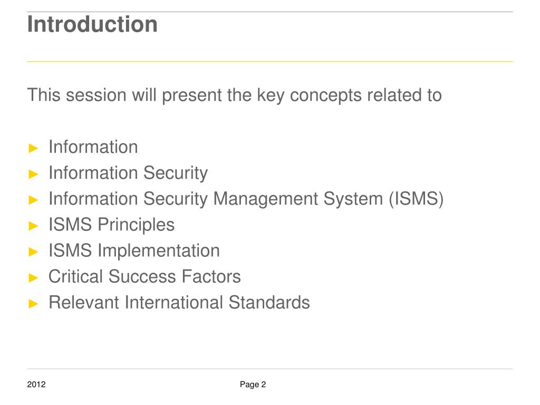This screenshot has width=540, height=405.
Task: Click the sentence 'This session will present'
Action: [234, 95]
